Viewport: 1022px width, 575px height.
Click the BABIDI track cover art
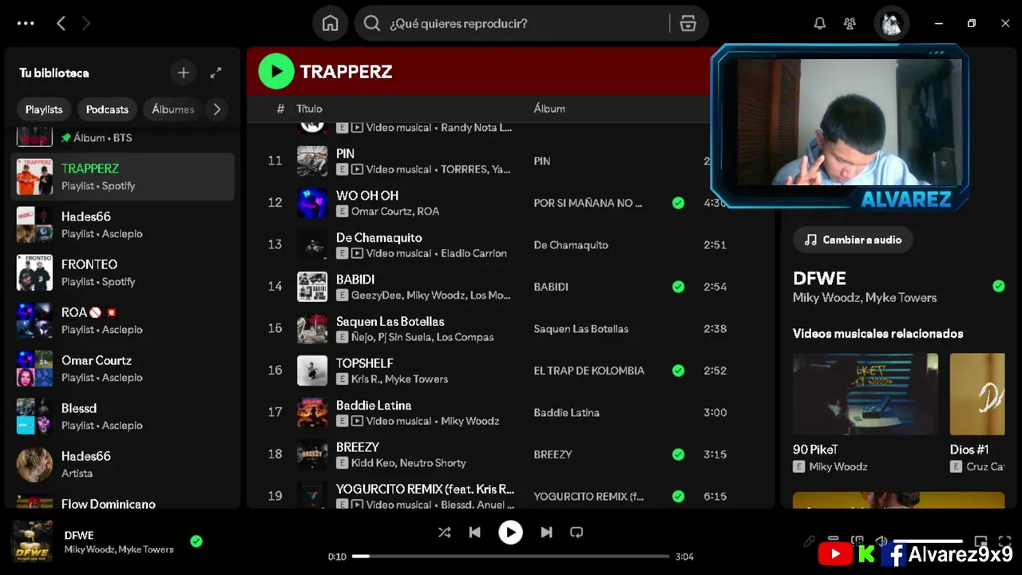[x=312, y=287]
